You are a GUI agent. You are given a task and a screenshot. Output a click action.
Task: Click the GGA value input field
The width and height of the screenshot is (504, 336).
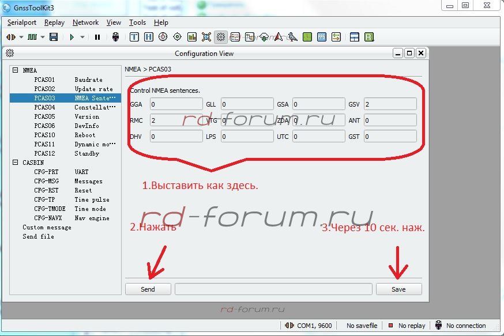tap(175, 104)
